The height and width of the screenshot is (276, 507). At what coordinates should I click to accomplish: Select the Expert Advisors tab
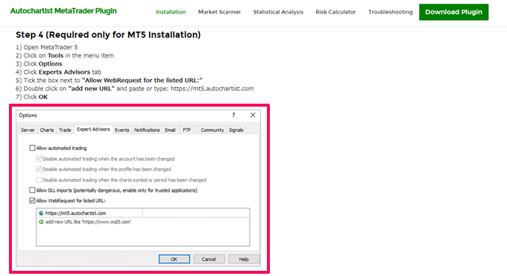[93, 130]
